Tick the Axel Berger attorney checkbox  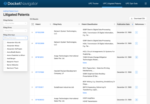pos(5,58)
